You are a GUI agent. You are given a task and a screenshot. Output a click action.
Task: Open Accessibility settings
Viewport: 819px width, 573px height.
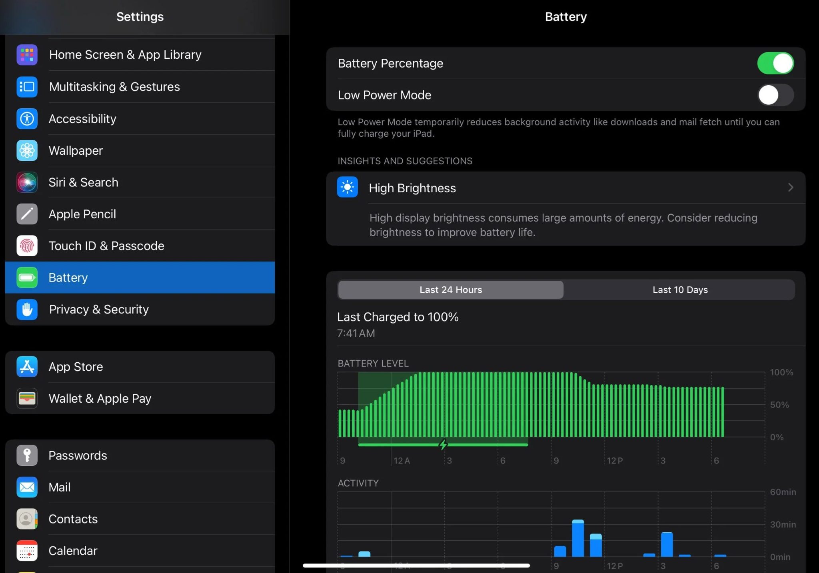point(140,119)
